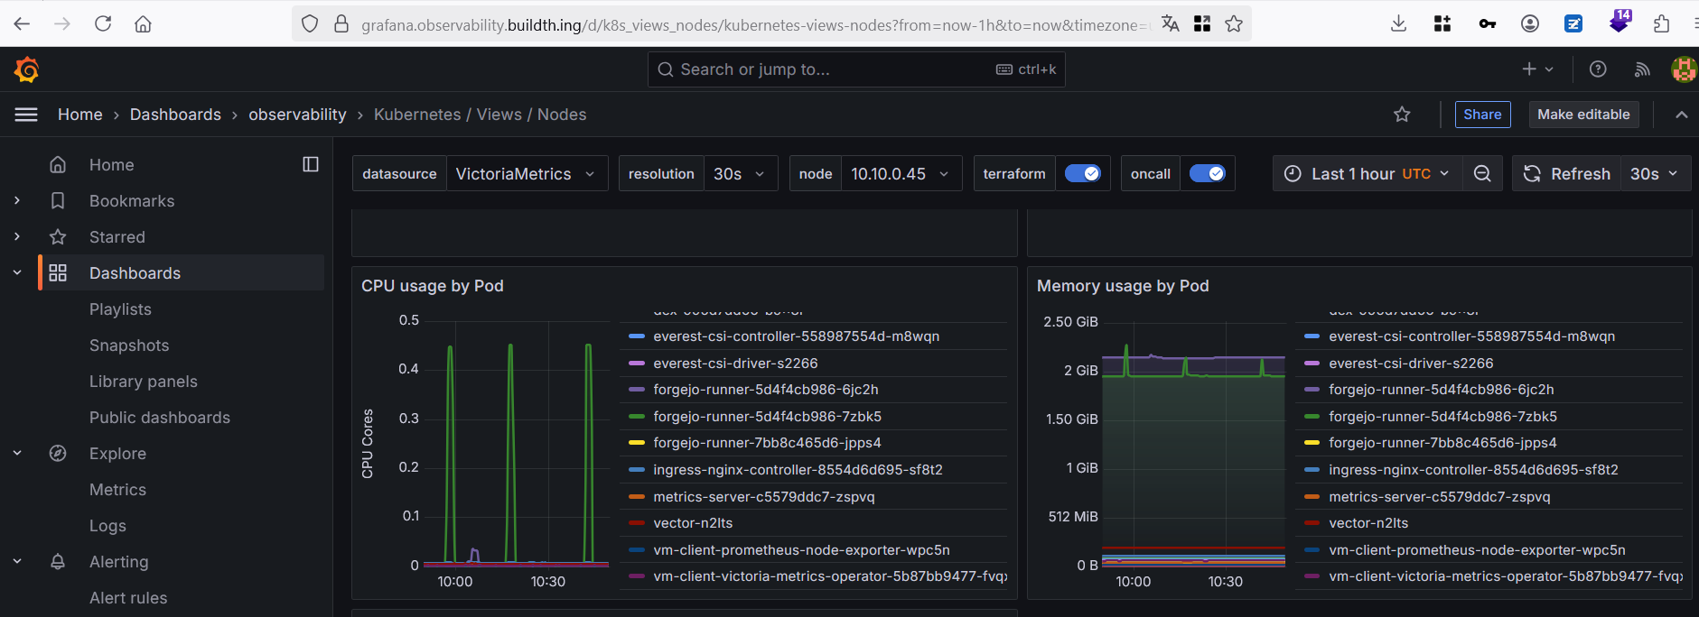Screen dimensions: 1699x617
Task: Go to the browser home page
Action: coord(143,23)
